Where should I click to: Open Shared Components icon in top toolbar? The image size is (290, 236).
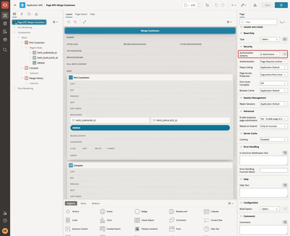click(x=255, y=5)
